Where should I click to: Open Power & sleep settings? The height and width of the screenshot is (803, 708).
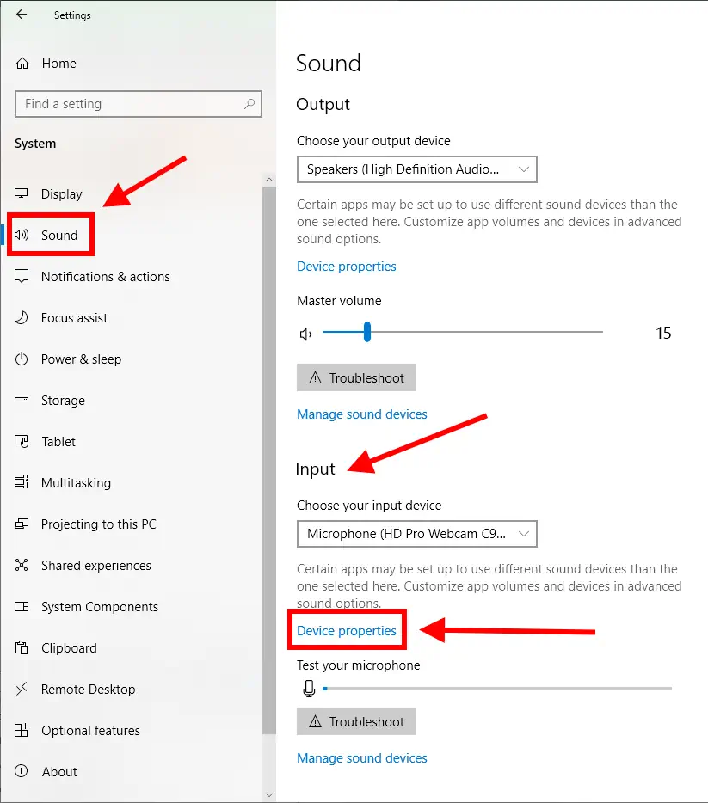coord(81,359)
